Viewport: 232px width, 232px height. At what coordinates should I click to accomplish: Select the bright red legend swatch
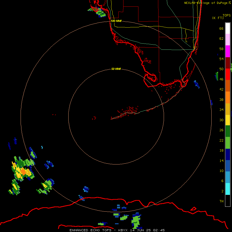[228, 74]
